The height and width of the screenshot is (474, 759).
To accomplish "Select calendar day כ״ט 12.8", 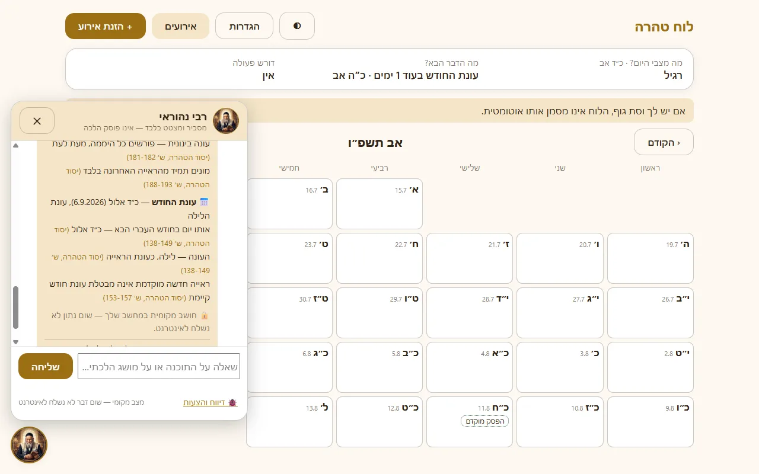I will tap(379, 422).
